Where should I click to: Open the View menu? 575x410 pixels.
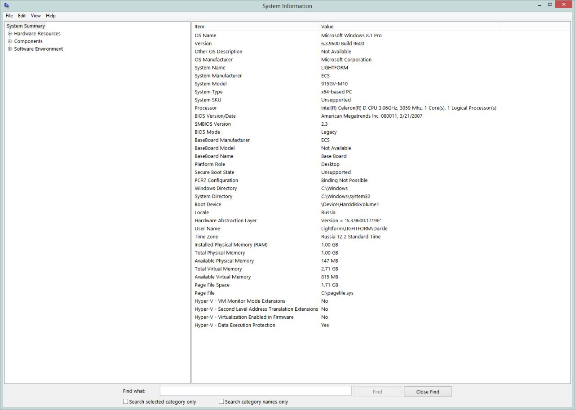(x=36, y=16)
